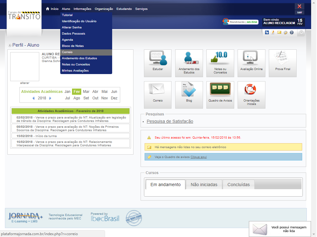Open the Serviços menu
The width and height of the screenshot is (317, 237).
[x=141, y=9]
